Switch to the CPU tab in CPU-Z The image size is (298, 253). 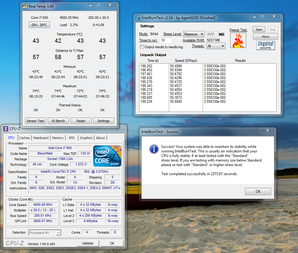(11, 138)
